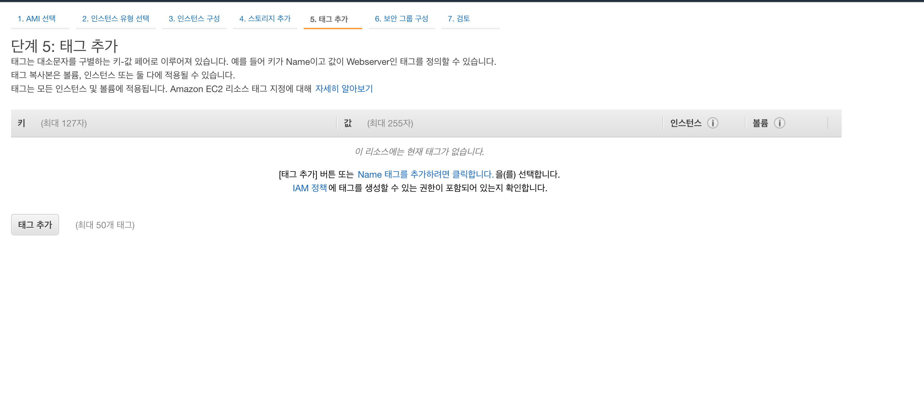This screenshot has height=413, width=924.
Task: Open the 자세히 알아보기 link
Action: tap(344, 88)
